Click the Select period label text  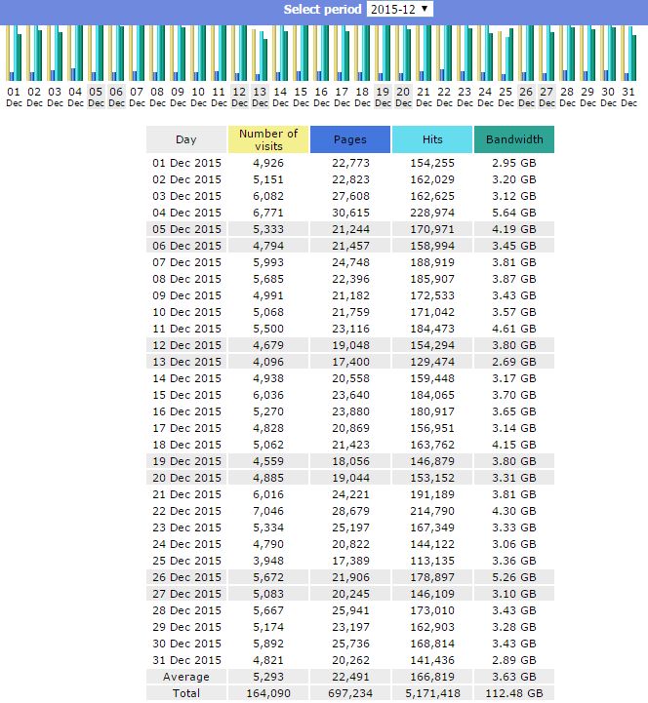(x=322, y=9)
